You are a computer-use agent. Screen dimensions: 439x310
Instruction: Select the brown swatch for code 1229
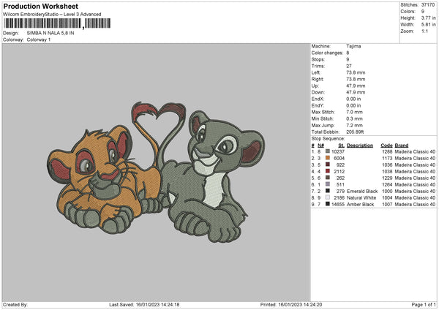tap(327, 178)
